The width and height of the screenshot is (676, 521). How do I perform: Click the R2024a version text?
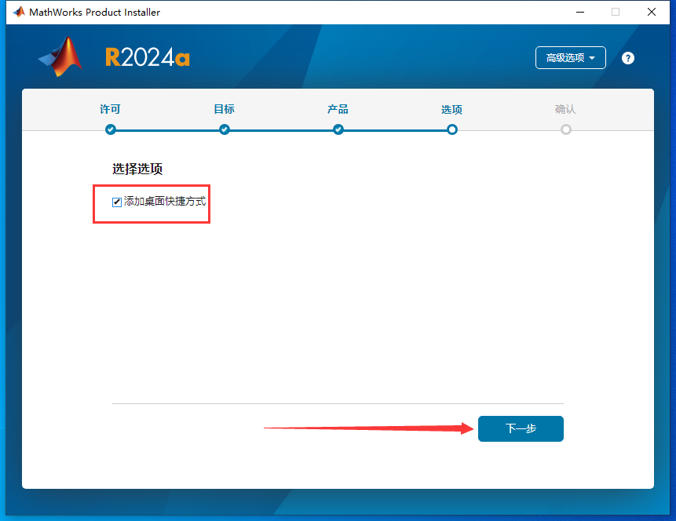(148, 56)
